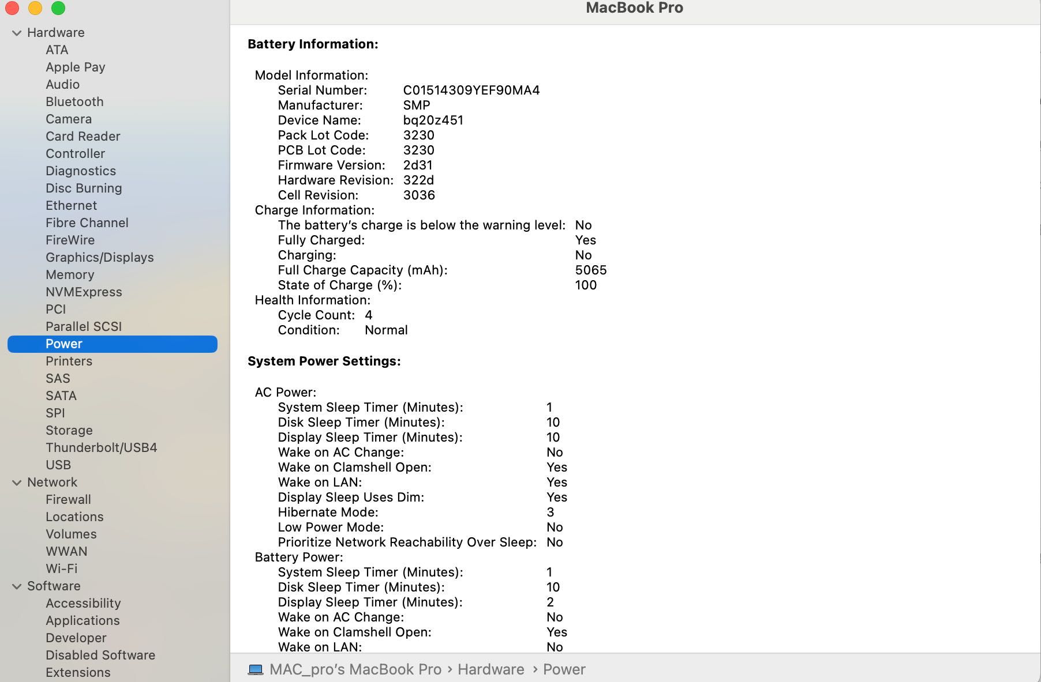Viewport: 1041px width, 682px height.
Task: Open Firewall under Network
Action: coord(69,500)
